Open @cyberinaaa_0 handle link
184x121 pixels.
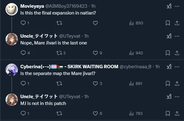135,67
